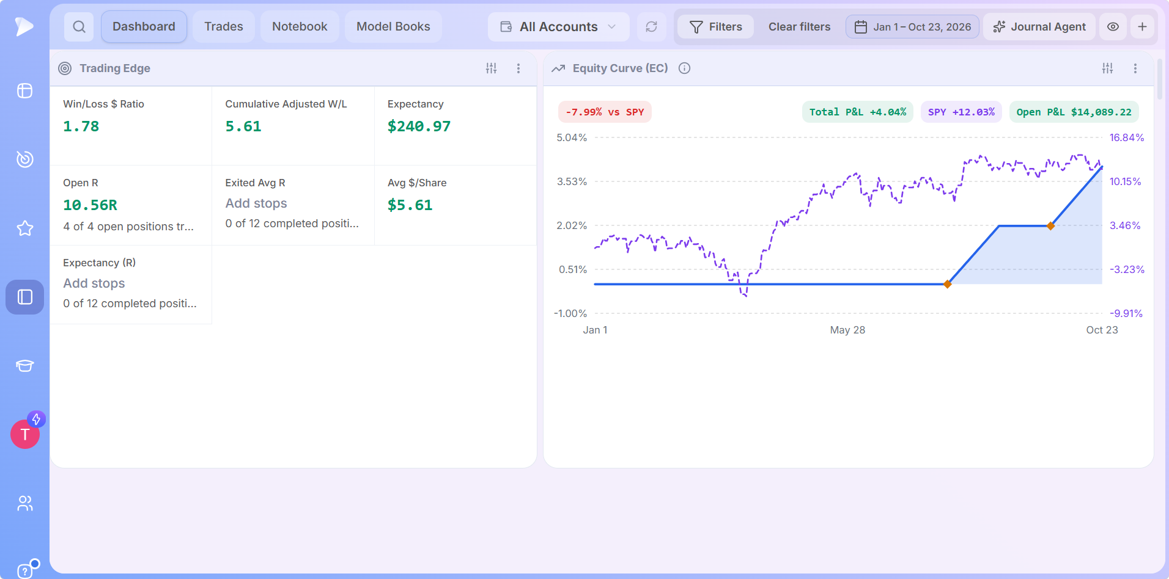Toggle the eye visibility button
Image resolution: width=1169 pixels, height=579 pixels.
[x=1113, y=27]
